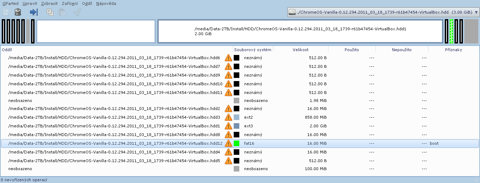Screen dimensions: 480x183
Task: Select the gray unallocated block at the disk map's right end
Action: click(471, 31)
